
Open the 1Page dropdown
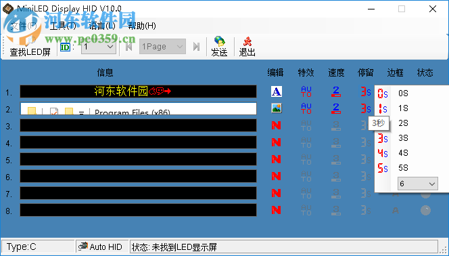[x=162, y=47]
